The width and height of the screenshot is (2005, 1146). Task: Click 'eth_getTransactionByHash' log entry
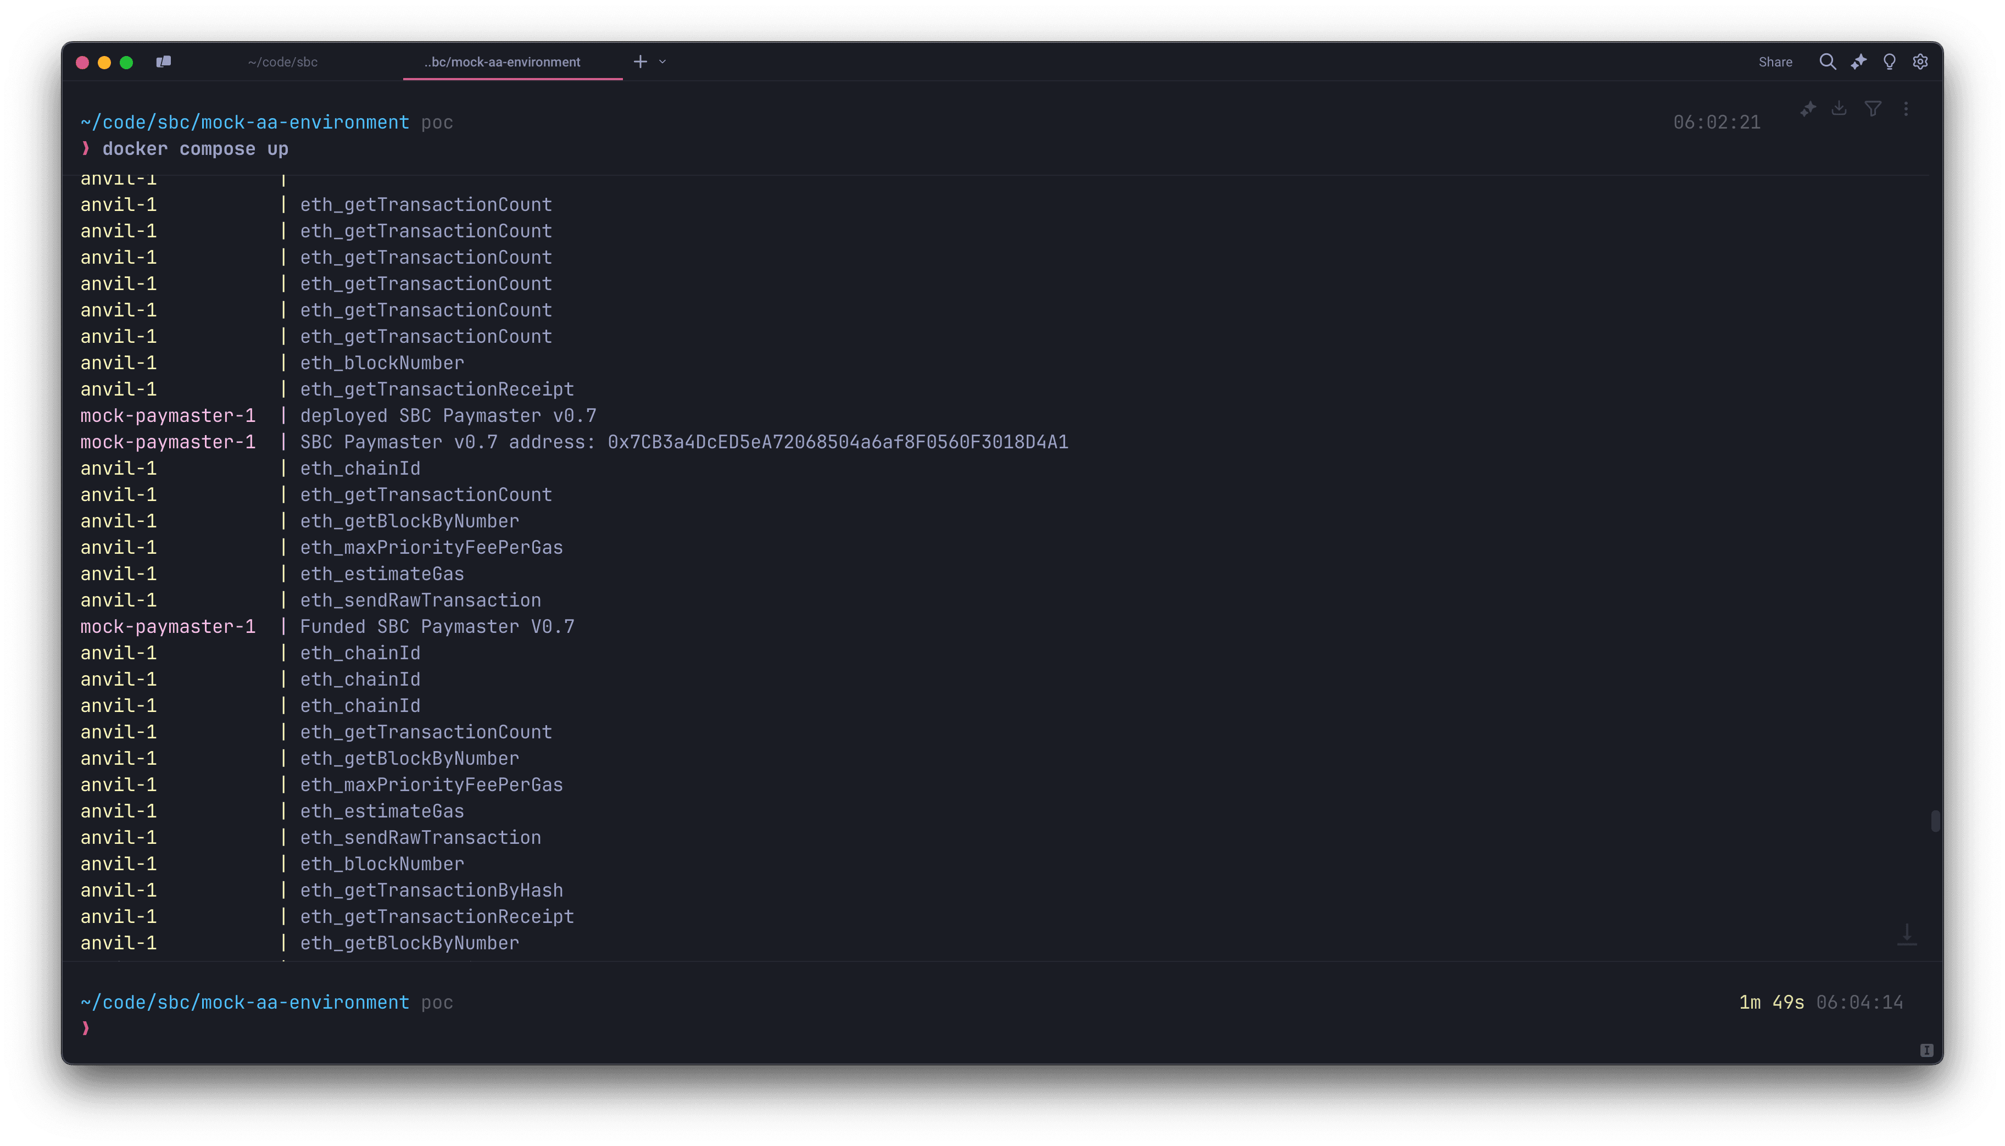pos(431,890)
